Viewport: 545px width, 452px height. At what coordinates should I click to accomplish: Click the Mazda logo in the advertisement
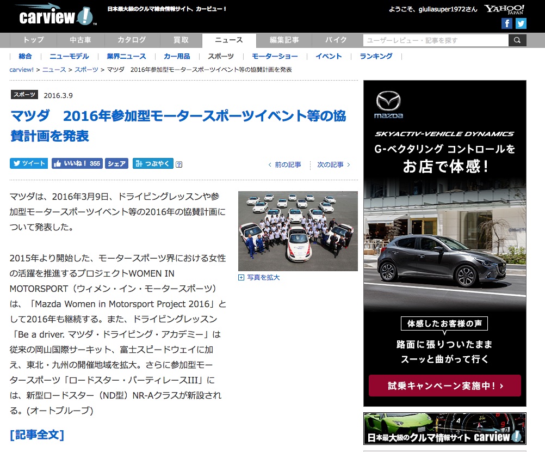tap(388, 105)
